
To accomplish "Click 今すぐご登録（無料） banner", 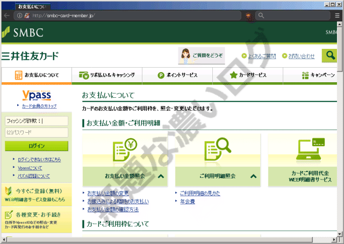I will tap(37, 195).
